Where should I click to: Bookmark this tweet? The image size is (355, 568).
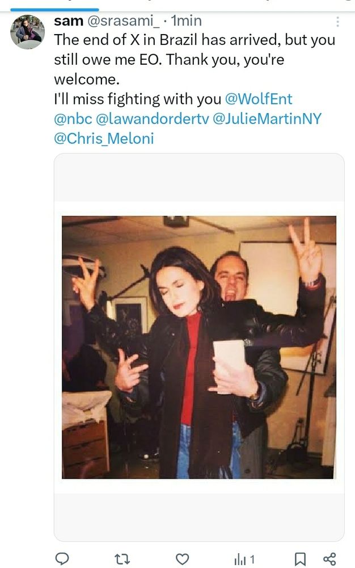pyautogui.click(x=300, y=559)
